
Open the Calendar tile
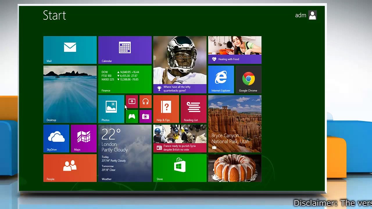[125, 50]
